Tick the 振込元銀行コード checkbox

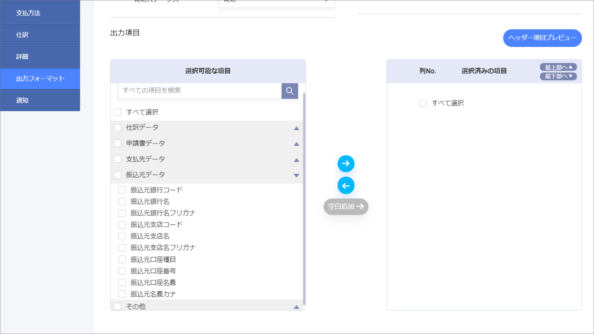point(122,190)
